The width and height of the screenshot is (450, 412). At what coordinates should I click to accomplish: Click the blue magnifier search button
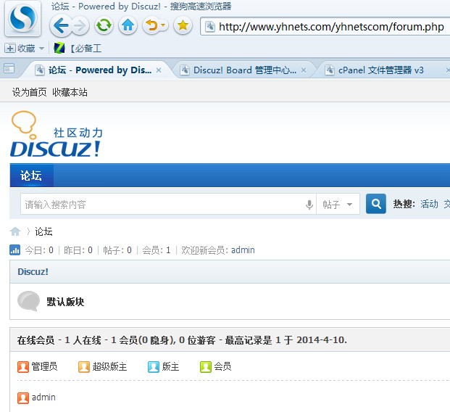coord(376,204)
